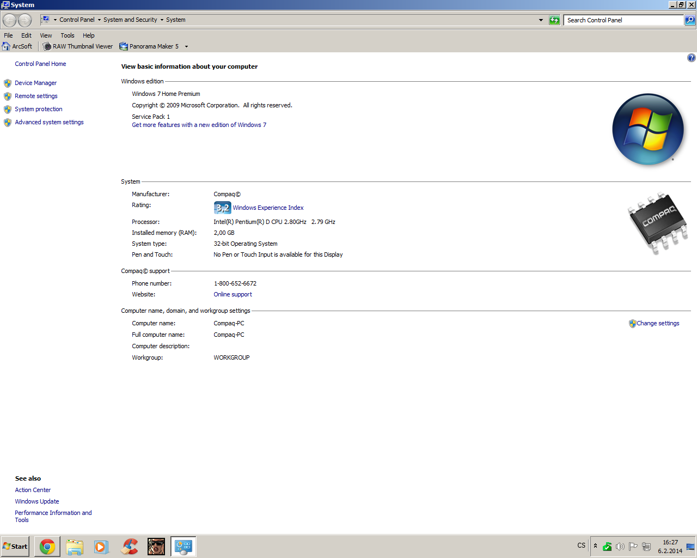Click the Forward navigation arrow button

(x=25, y=21)
